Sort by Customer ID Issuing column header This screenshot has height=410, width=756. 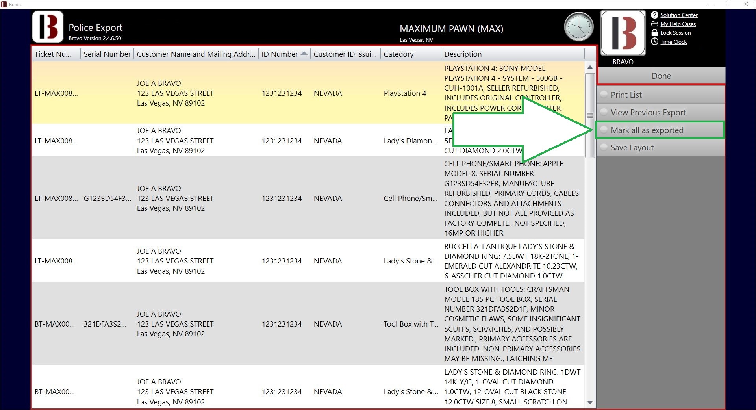point(345,54)
